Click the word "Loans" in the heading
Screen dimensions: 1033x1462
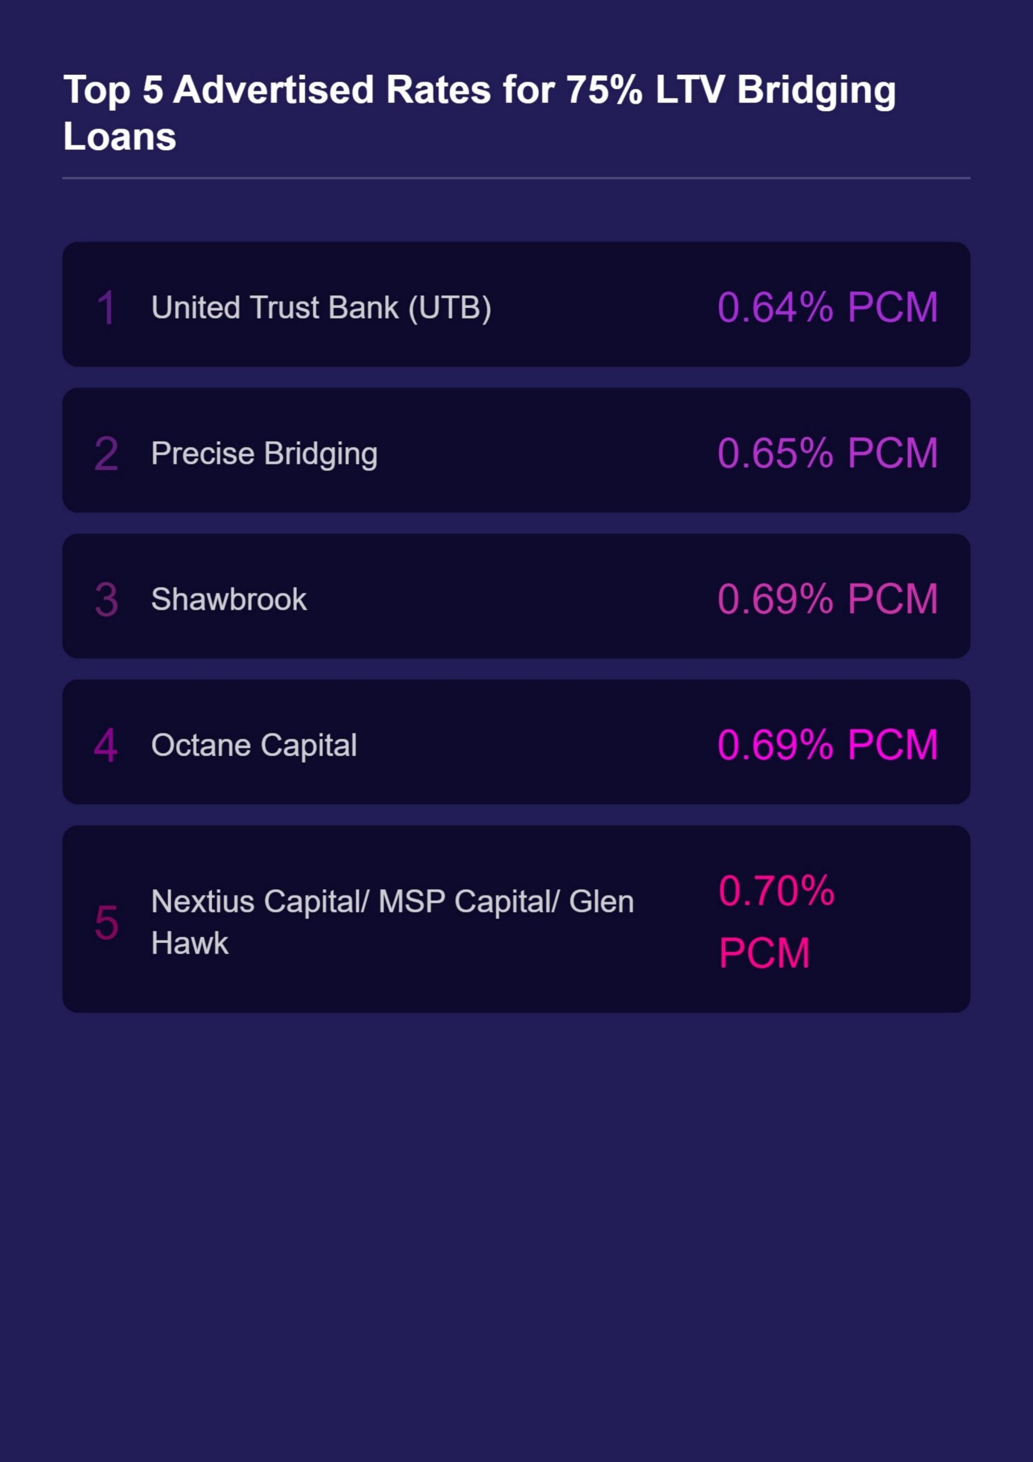click(x=120, y=137)
